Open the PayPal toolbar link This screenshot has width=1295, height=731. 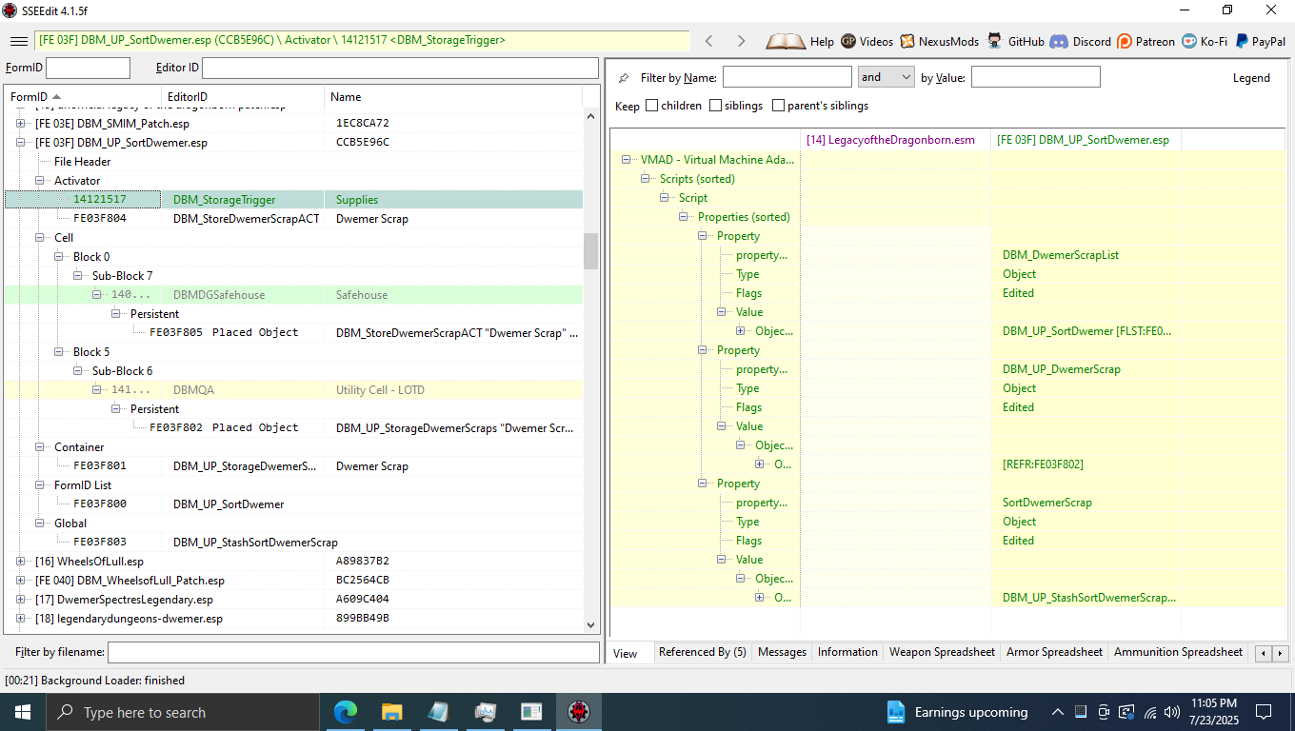click(1260, 41)
